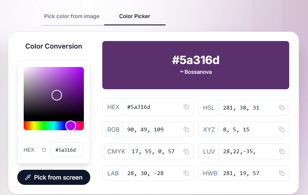Viewport: 308px width, 195px height.
Task: Select the Color Picker tab
Action: [135, 16]
